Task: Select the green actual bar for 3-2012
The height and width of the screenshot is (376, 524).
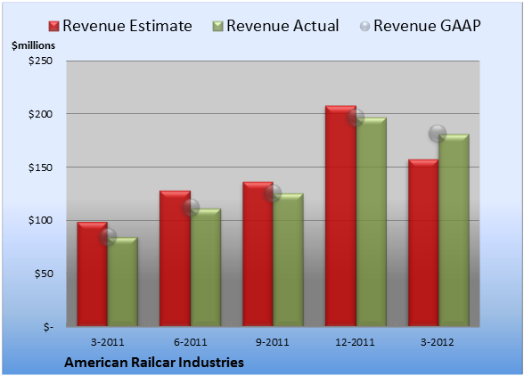Action: coord(454,230)
